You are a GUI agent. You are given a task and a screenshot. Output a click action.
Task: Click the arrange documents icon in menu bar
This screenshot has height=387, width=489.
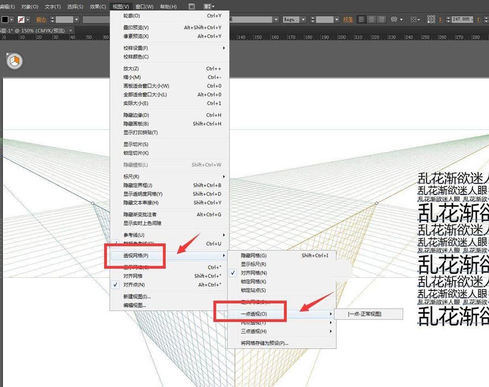(192, 6)
